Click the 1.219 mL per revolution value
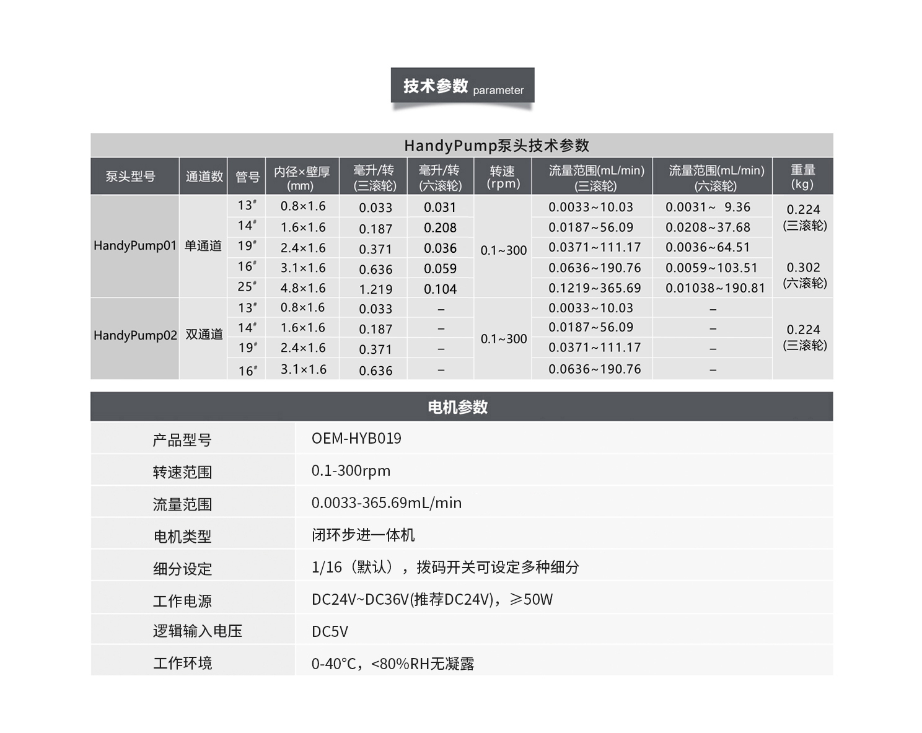This screenshot has height=733, width=922. coord(375,289)
